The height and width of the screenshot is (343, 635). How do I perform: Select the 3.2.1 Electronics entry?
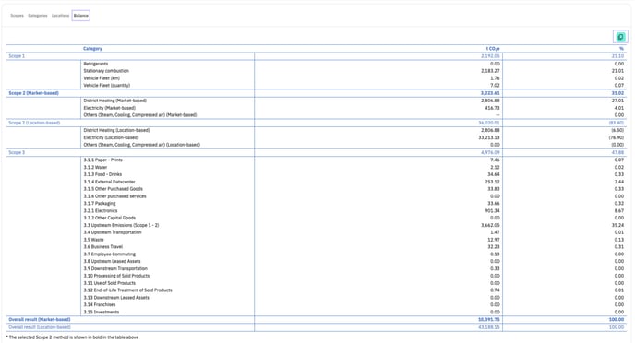coord(101,211)
